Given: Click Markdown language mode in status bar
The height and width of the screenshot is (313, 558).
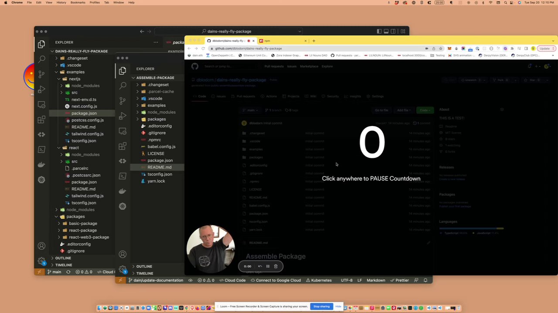Looking at the screenshot, I should click(x=376, y=280).
